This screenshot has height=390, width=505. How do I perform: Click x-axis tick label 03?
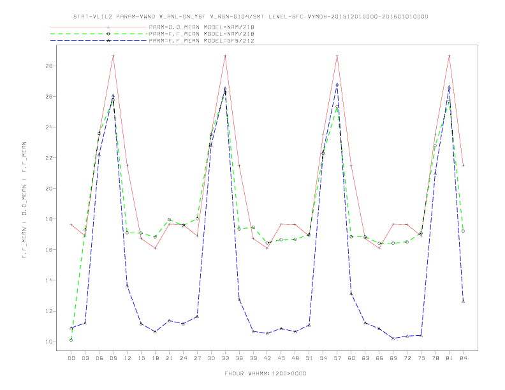click(x=85, y=358)
